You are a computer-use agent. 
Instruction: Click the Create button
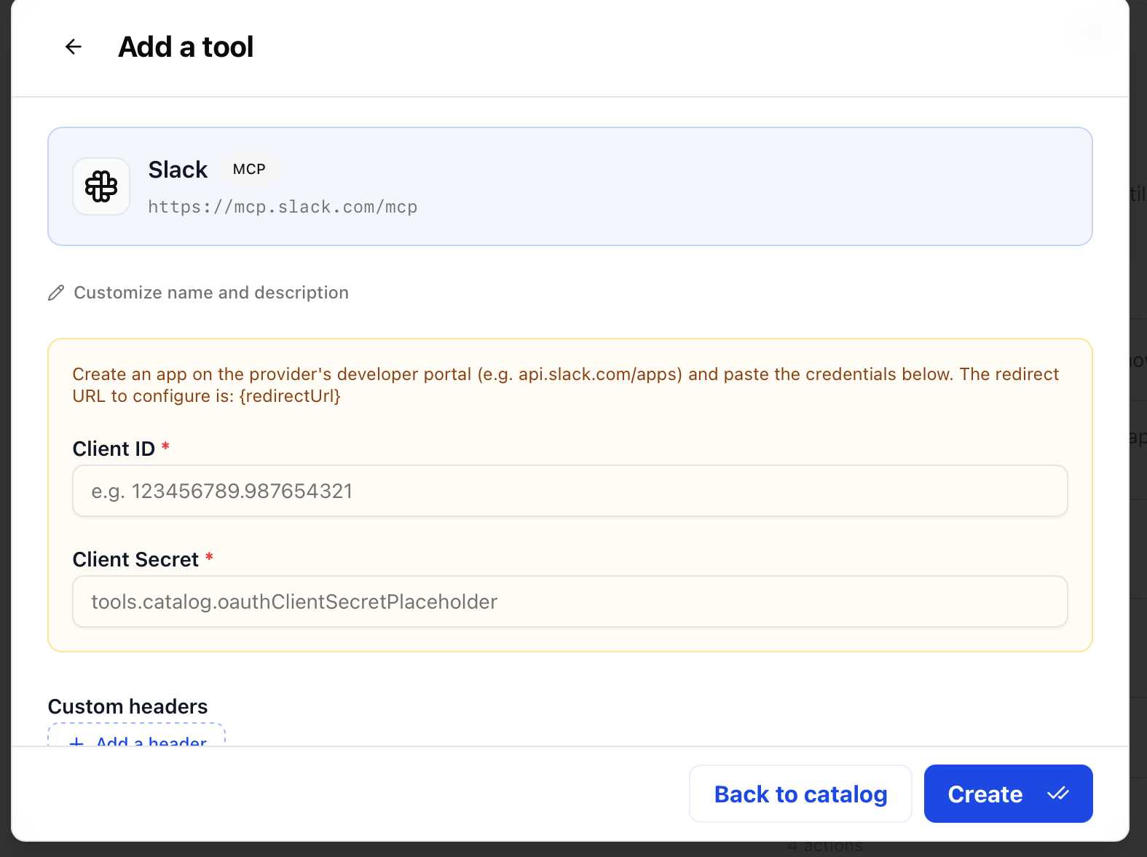[1008, 794]
